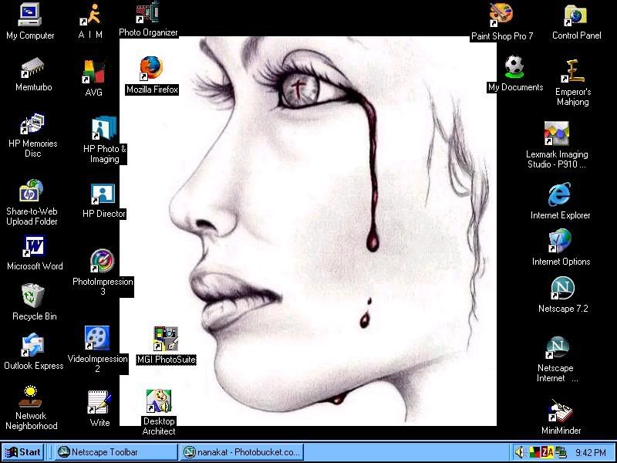This screenshot has height=463, width=617.
Task: Select the AVG antivirus icon
Action: point(93,73)
